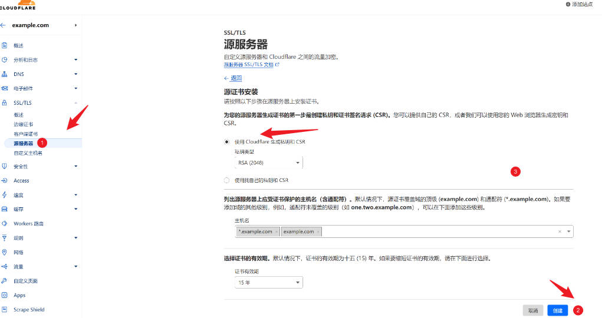This screenshot has height=318, width=602.
Task: Click the 添加站点 link
Action: point(582,4)
